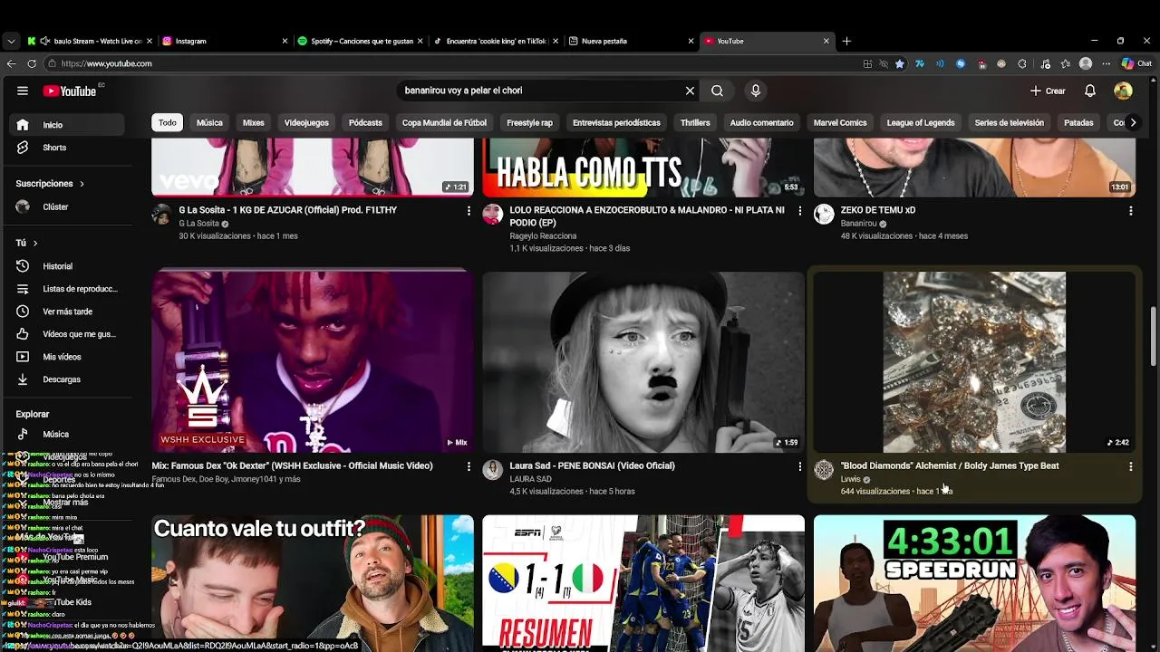Start voice search with the microphone
This screenshot has width=1160, height=652.
[755, 91]
